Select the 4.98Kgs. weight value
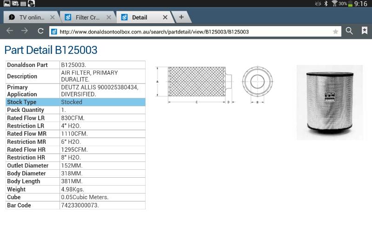This screenshot has height=232, width=372. [x=73, y=189]
